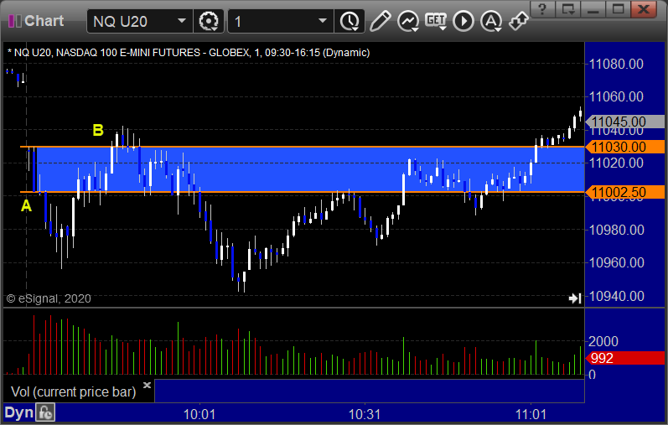
Task: Open the NQ U20 symbol dropdown
Action: tap(182, 21)
